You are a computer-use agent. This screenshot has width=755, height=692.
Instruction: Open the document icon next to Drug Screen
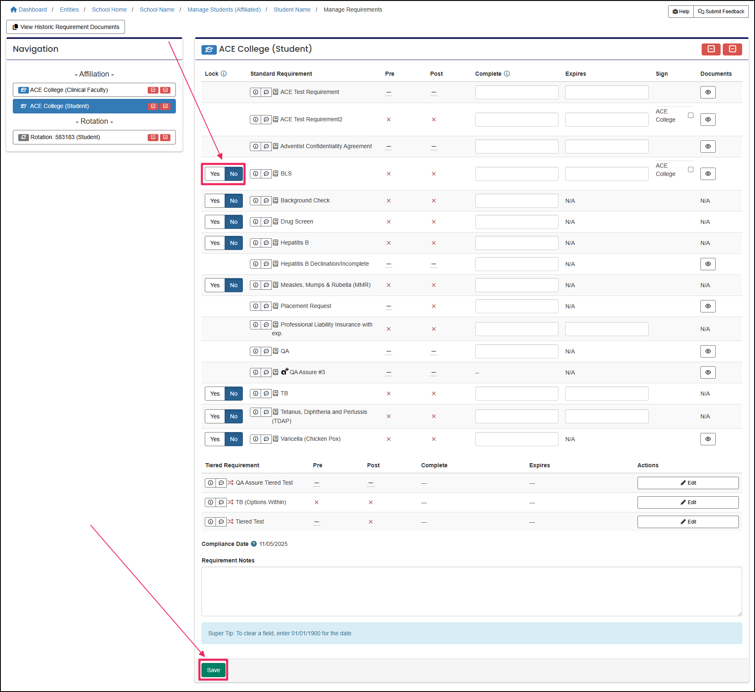pyautogui.click(x=276, y=222)
